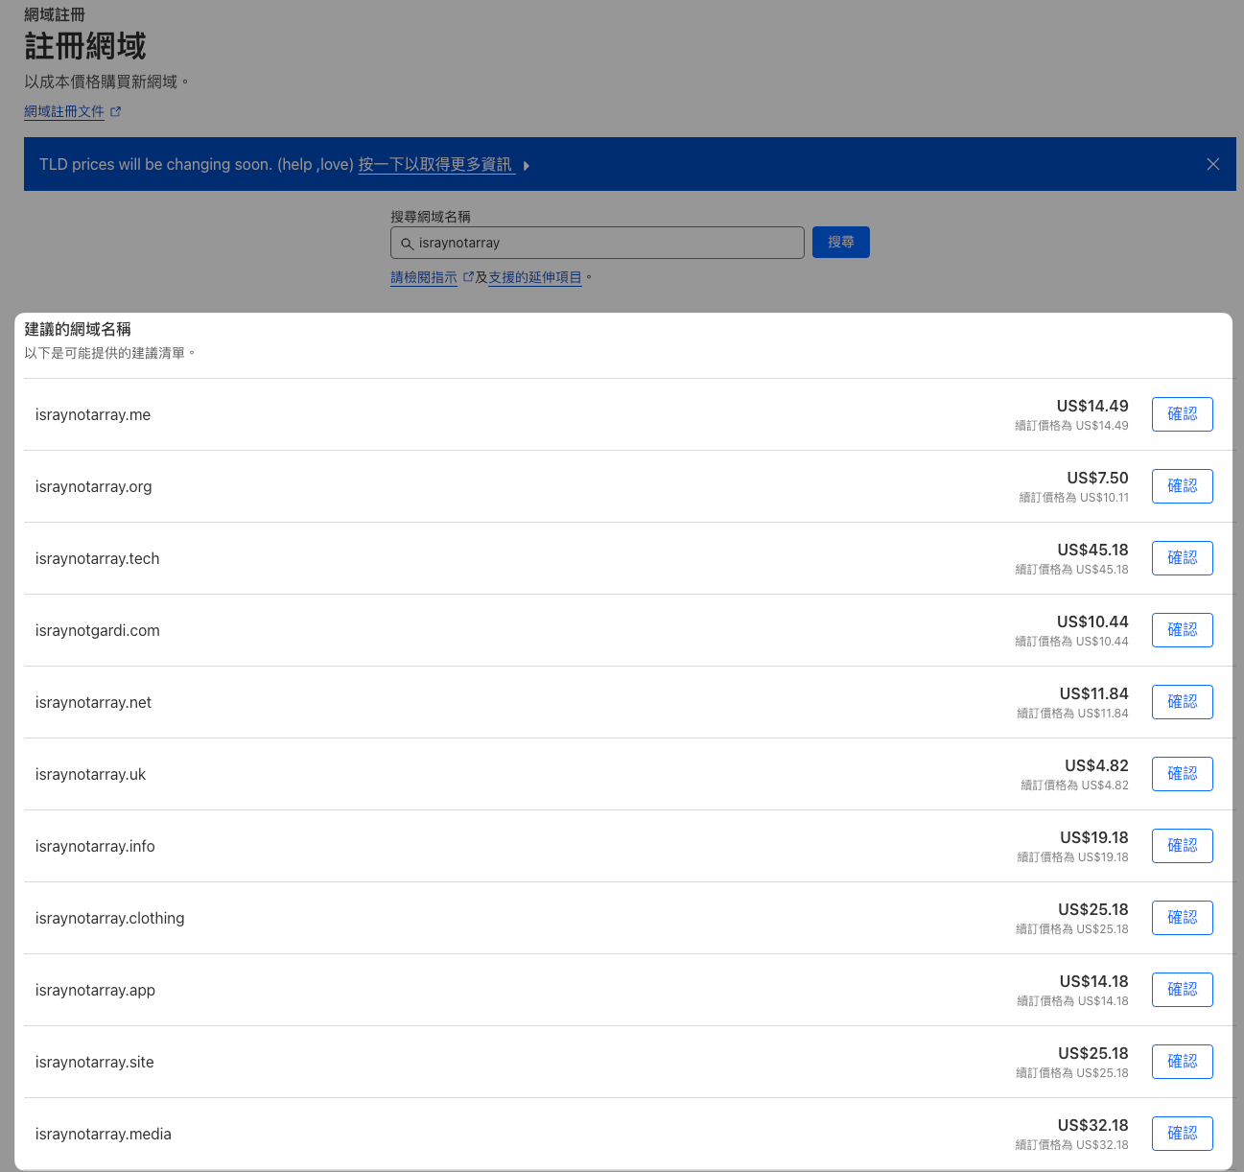1244x1172 pixels.
Task: Focus the domain name search field
Action: tap(604, 244)
